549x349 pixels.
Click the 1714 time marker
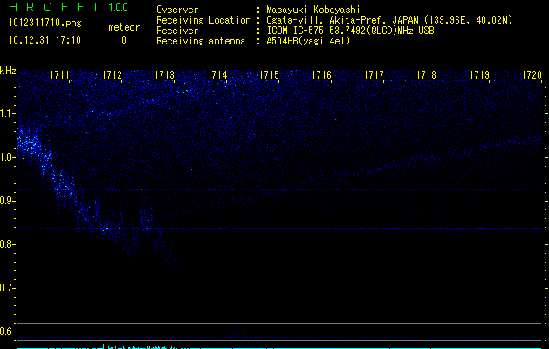pos(217,75)
